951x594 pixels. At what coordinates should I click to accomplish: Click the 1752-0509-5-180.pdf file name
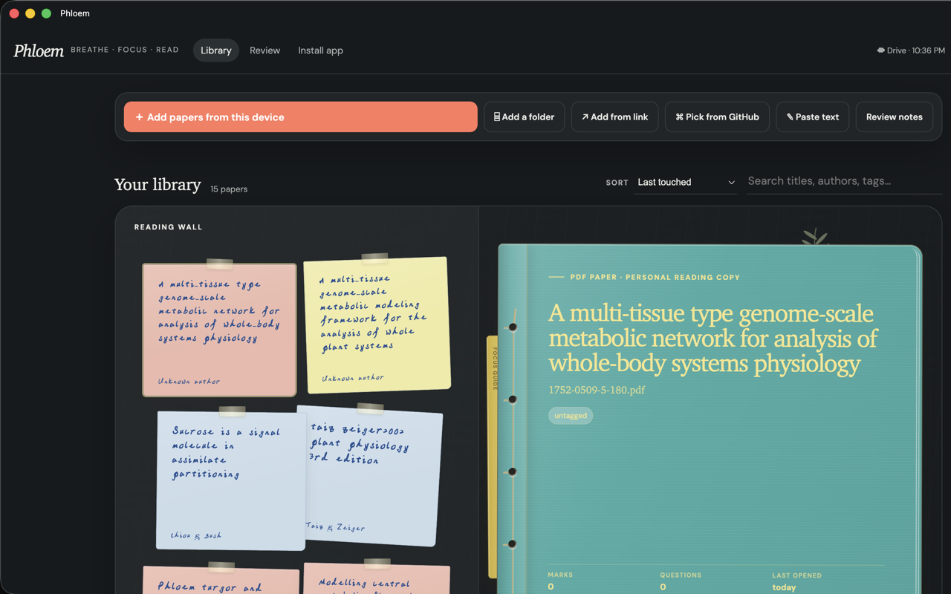(597, 390)
